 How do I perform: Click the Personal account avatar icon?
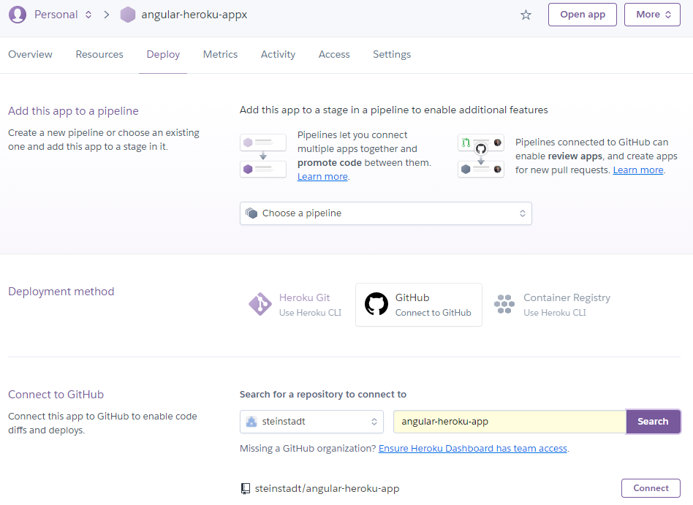click(18, 15)
